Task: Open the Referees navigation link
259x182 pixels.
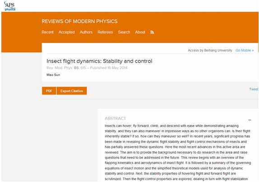Action: coord(105,32)
